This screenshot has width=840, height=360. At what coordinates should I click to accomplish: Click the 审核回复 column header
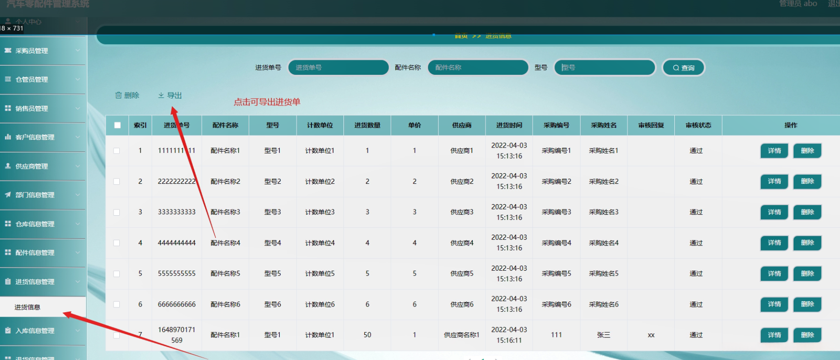click(x=651, y=125)
